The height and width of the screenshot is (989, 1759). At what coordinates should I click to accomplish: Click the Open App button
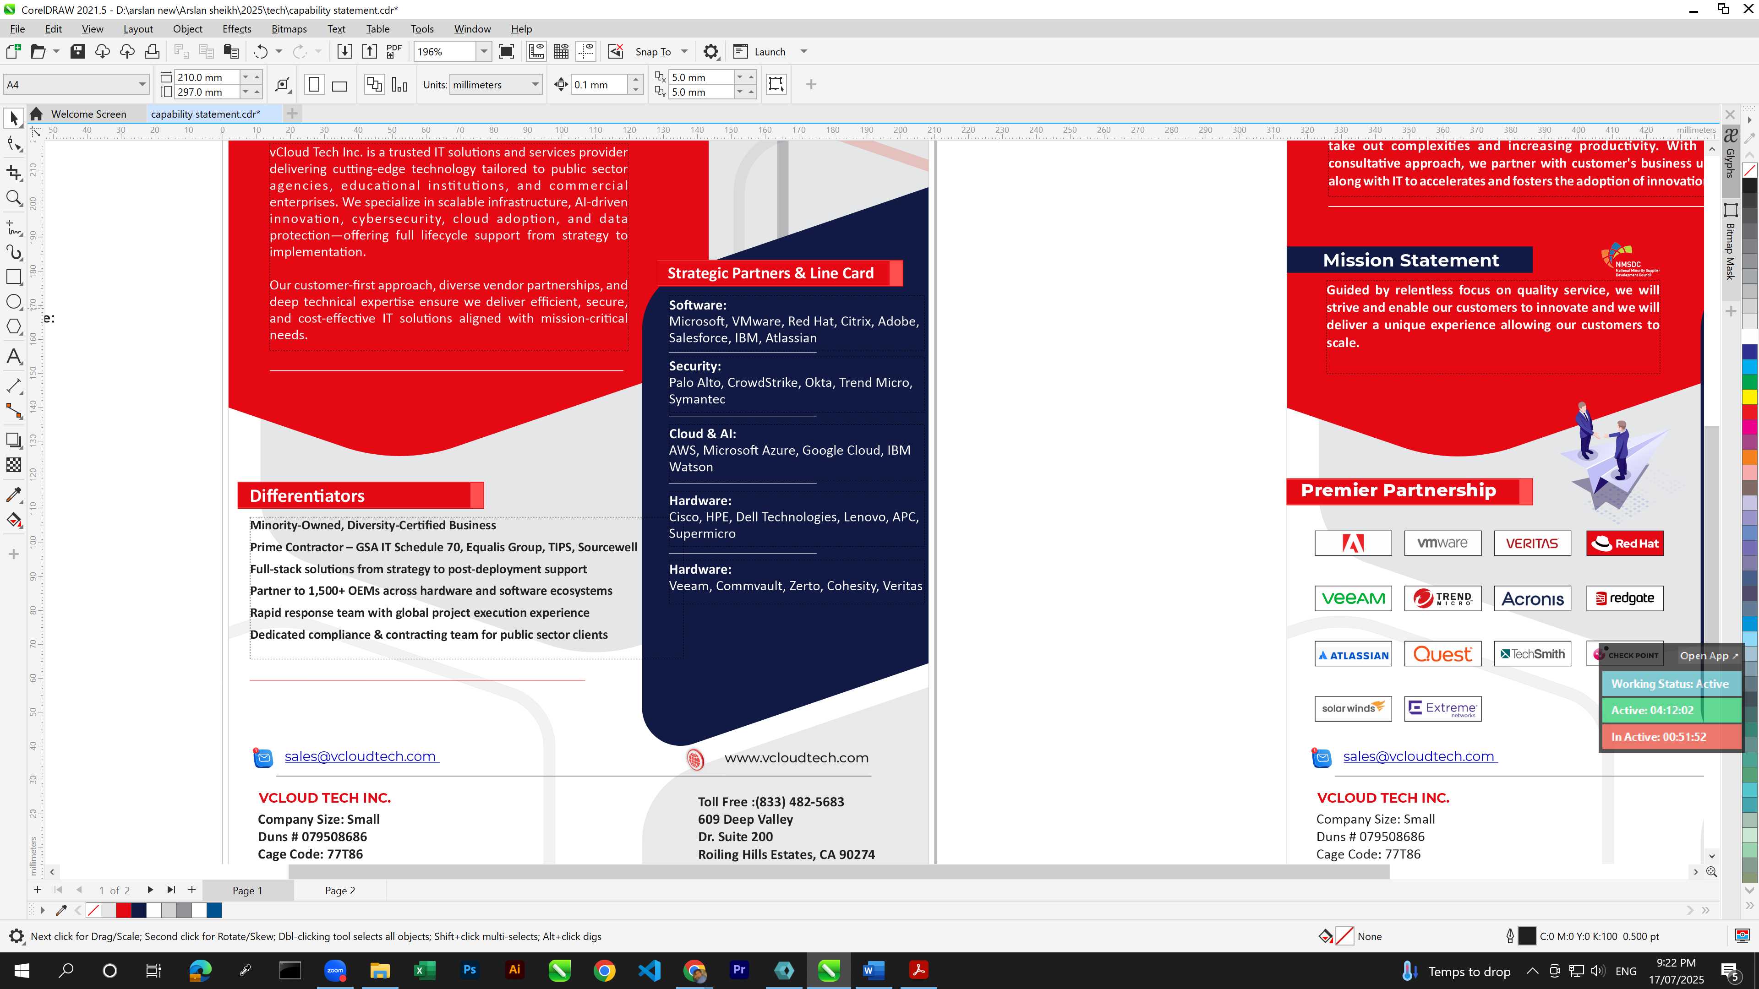1709,655
